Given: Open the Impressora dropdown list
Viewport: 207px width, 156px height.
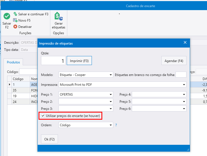Looking at the screenshot, I should 184,85.
